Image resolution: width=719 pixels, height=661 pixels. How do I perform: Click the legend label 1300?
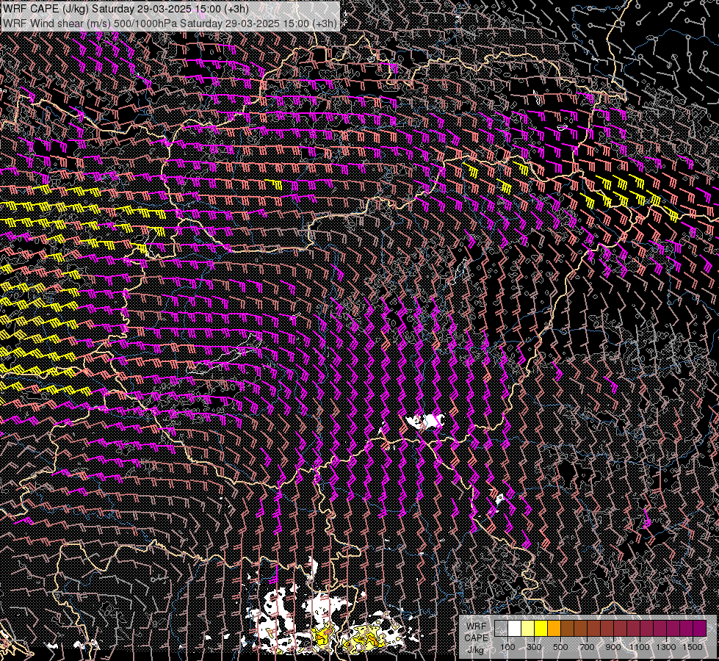tap(666, 647)
